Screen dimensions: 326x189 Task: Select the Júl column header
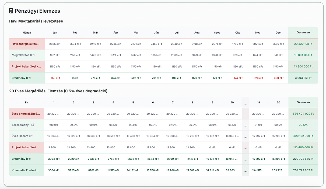[x=177, y=33]
